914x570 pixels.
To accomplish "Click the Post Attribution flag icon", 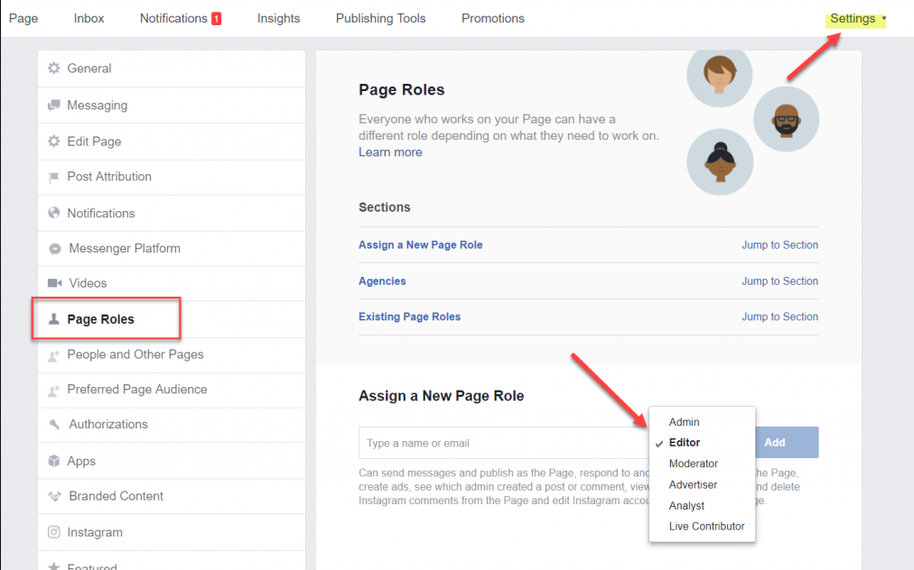I will click(x=54, y=178).
